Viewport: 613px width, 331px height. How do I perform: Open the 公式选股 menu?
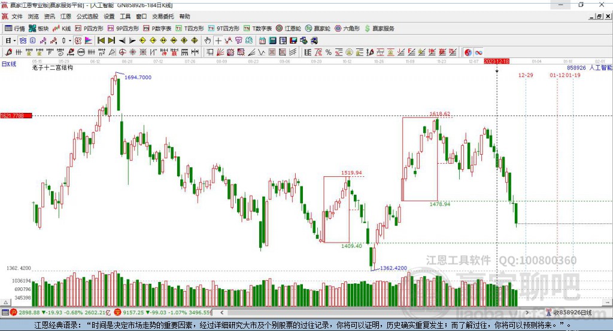[87, 16]
